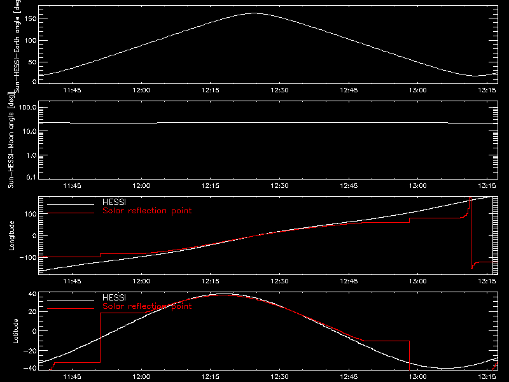The image size is (509, 382).
Task: Click the 0 tick label in Longitude plot
Action: tap(35, 236)
